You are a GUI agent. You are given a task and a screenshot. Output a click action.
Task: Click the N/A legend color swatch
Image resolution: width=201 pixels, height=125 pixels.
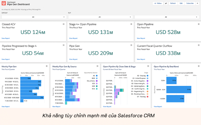97,89
